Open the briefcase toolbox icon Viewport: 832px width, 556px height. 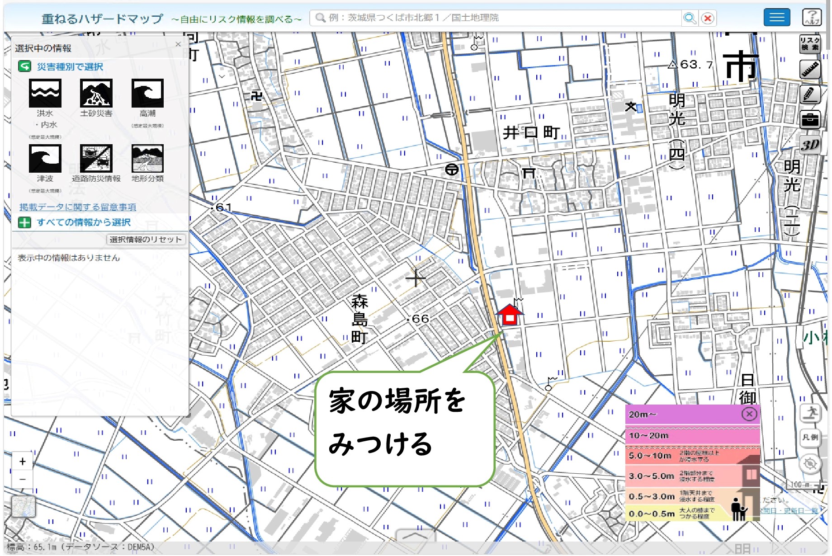(x=809, y=120)
